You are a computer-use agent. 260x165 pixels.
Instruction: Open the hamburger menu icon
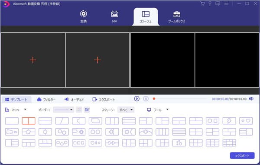(226, 3)
